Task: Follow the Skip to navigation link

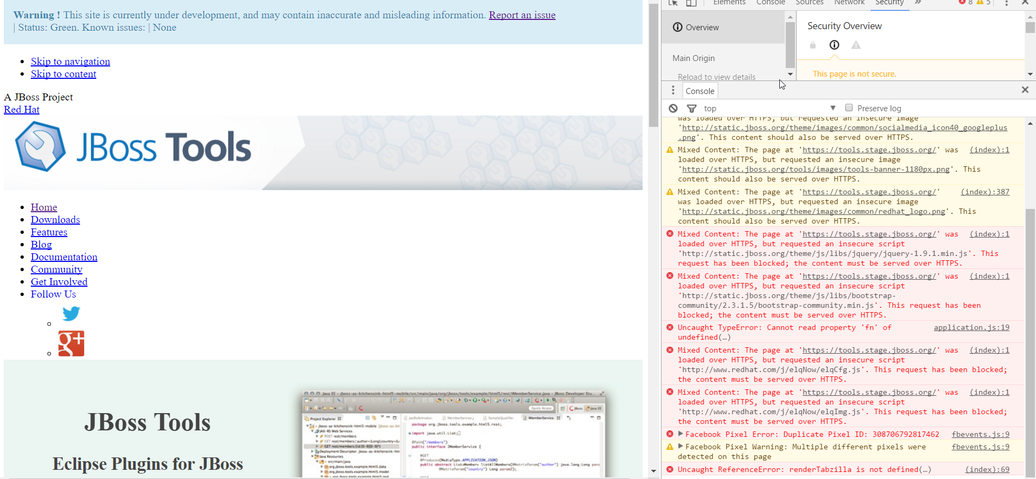Action: (70, 62)
